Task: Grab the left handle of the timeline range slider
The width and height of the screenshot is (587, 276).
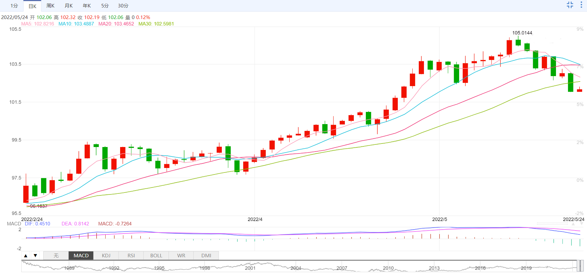Action: coord(578,266)
